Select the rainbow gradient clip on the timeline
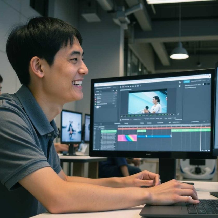Screen dimensions: 218x218 point(127,138)
